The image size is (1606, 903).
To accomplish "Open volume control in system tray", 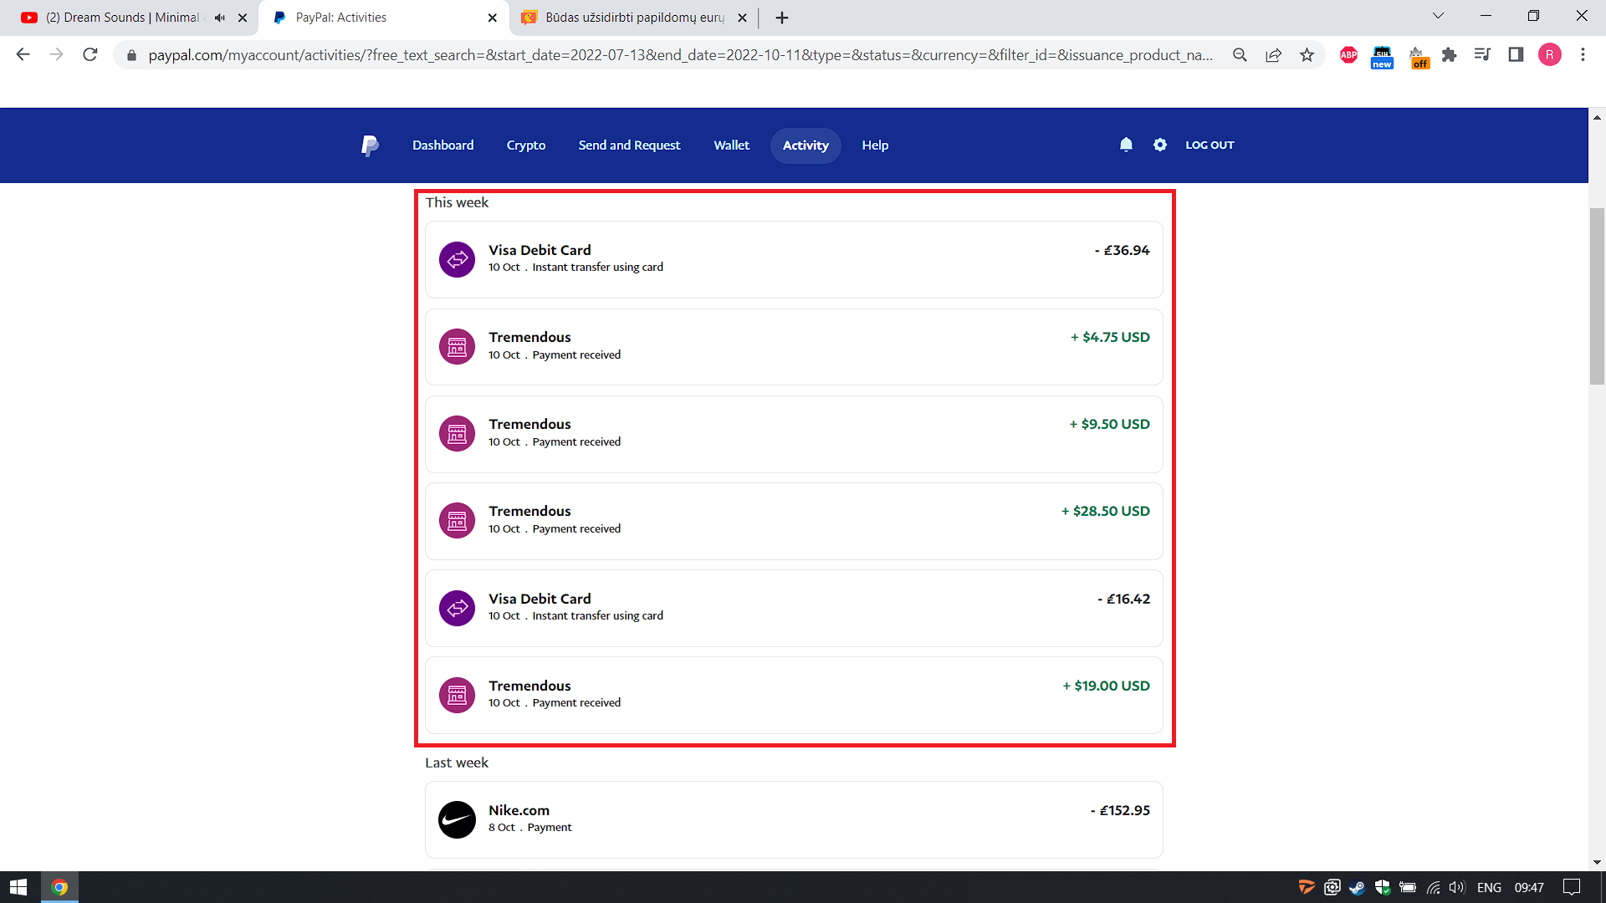I will pyautogui.click(x=1457, y=888).
